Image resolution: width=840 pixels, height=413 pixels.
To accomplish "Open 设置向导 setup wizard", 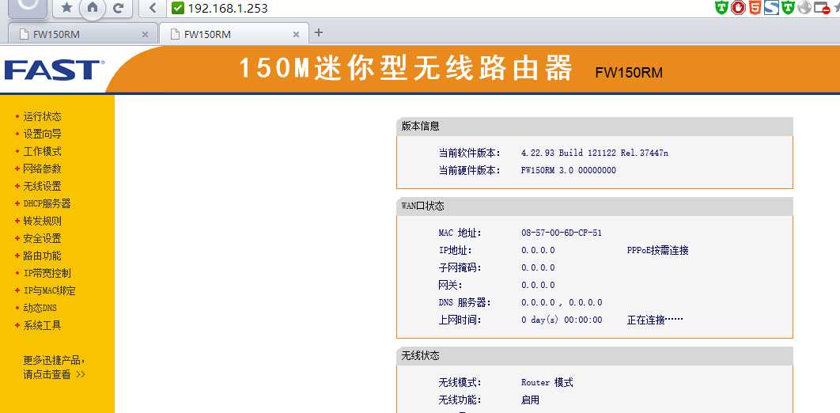I will coord(42,134).
